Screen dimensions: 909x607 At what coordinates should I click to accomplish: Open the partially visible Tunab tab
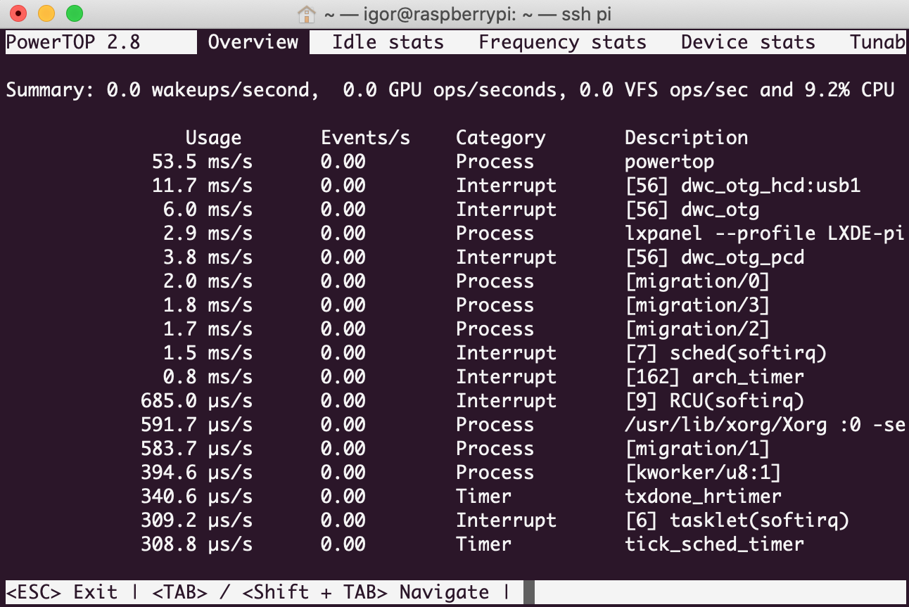pyautogui.click(x=877, y=42)
